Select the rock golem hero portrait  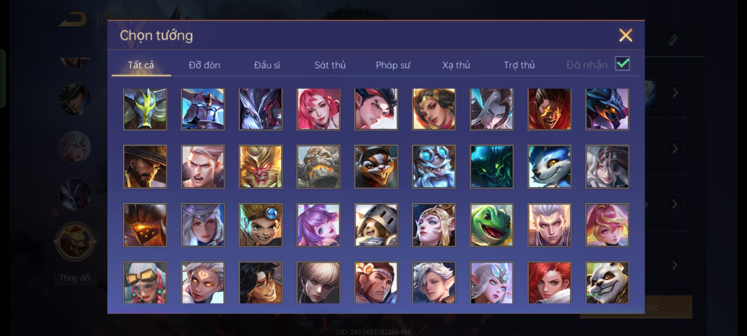tap(318, 167)
